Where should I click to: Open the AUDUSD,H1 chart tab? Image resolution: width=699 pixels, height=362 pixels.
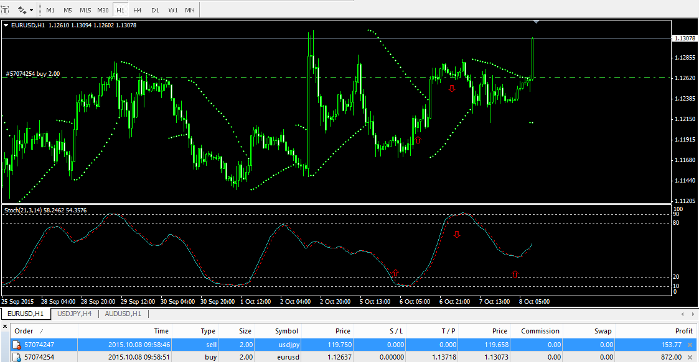point(123,314)
